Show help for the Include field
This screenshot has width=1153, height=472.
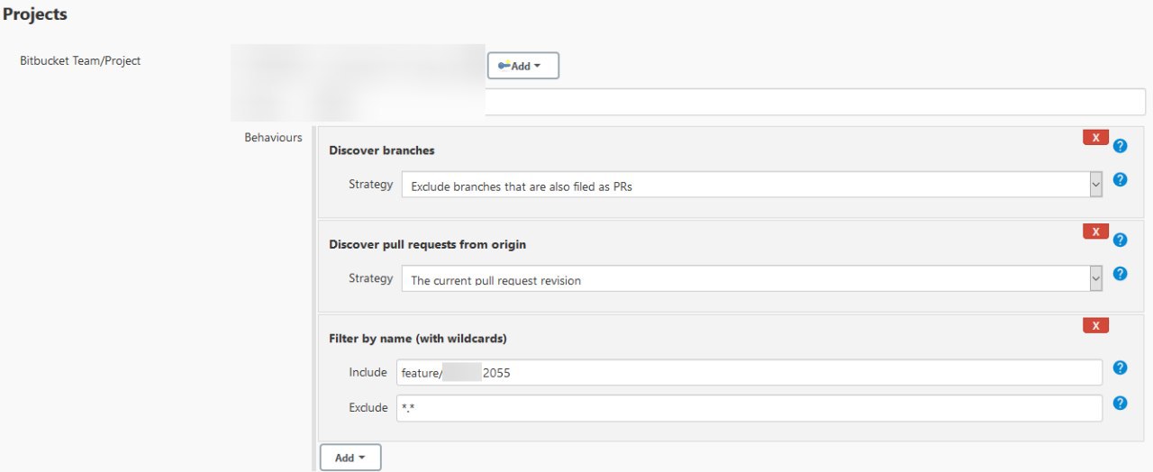pyautogui.click(x=1120, y=368)
